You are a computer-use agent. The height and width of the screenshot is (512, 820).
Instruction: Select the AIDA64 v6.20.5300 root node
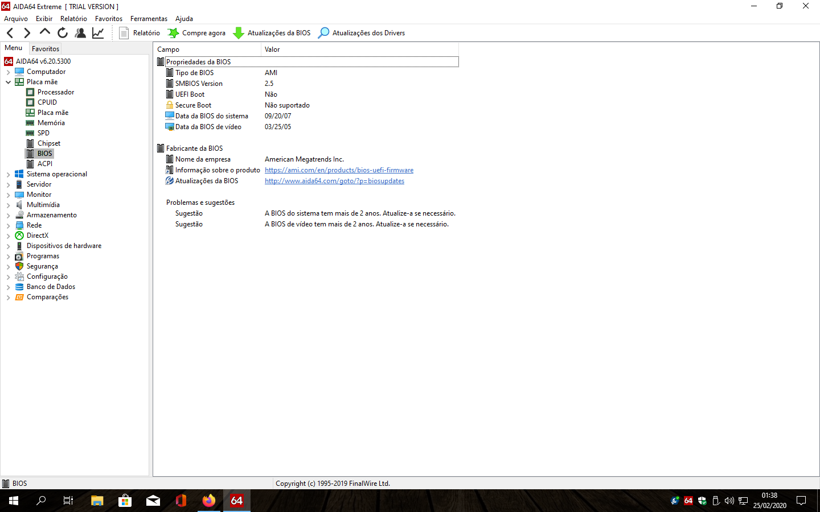click(x=43, y=61)
